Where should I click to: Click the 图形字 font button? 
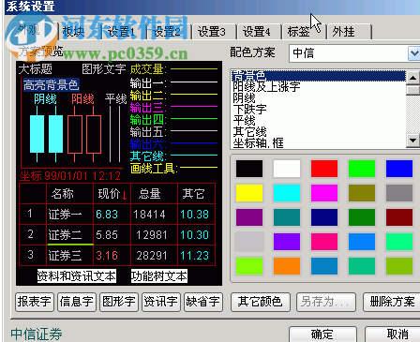(119, 302)
